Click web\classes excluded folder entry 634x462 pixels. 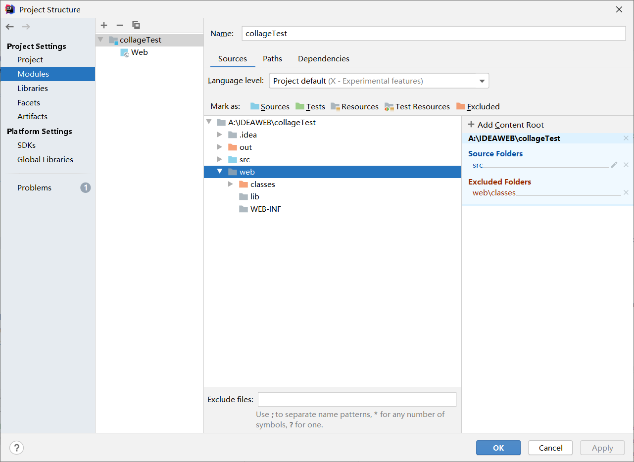point(494,193)
